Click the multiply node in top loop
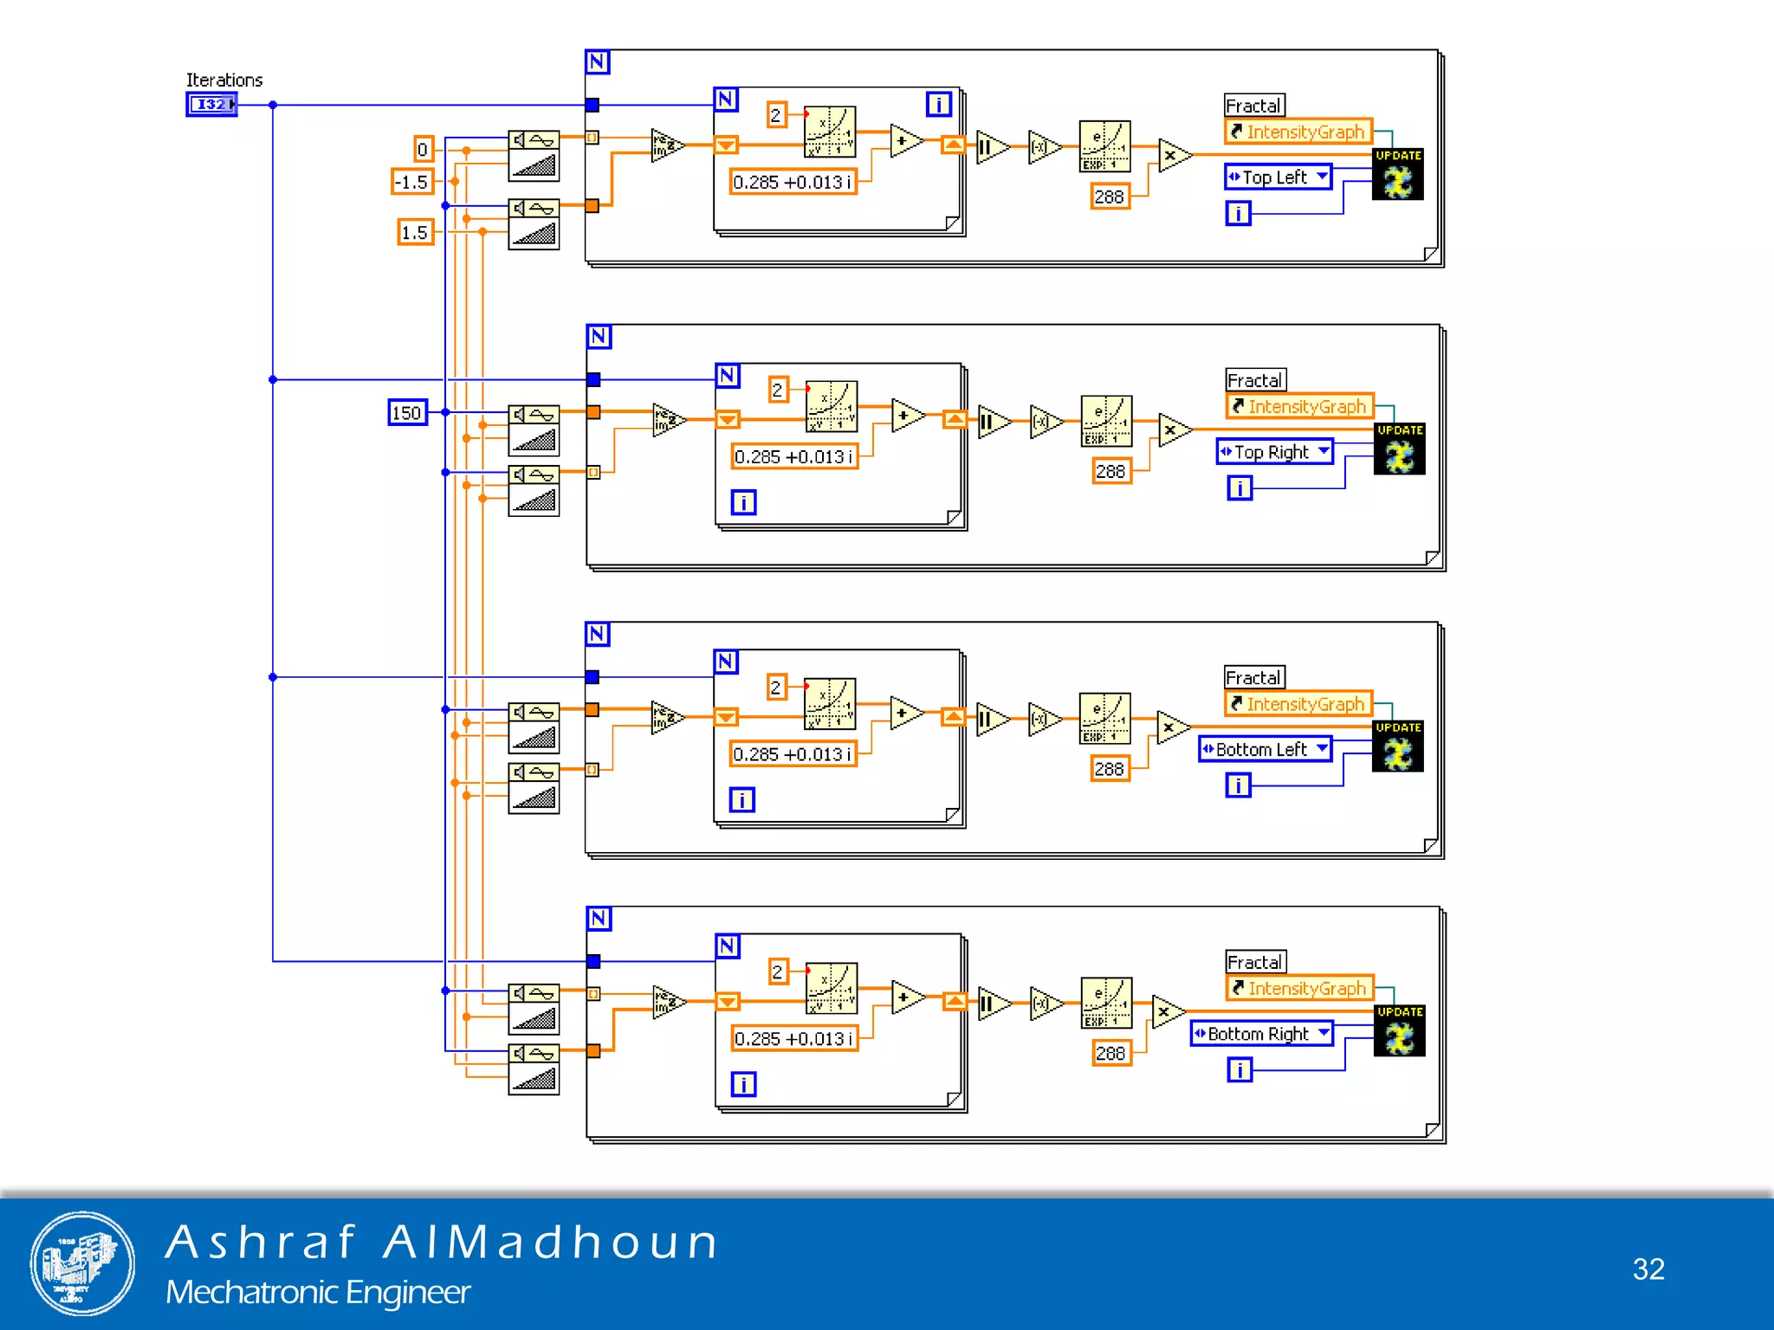 (1172, 156)
